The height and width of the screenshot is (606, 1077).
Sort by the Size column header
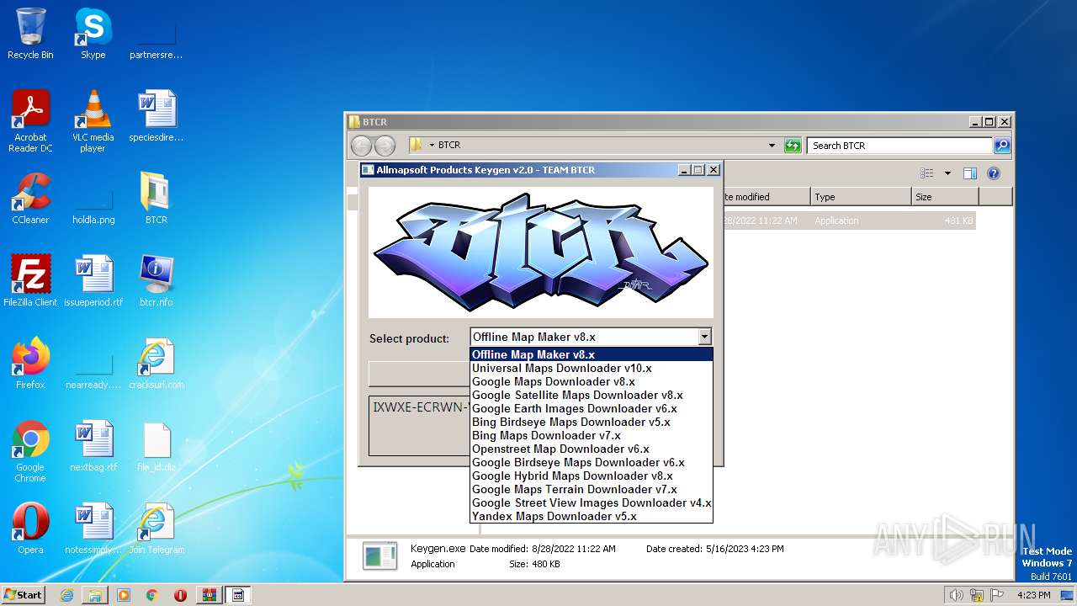945,197
